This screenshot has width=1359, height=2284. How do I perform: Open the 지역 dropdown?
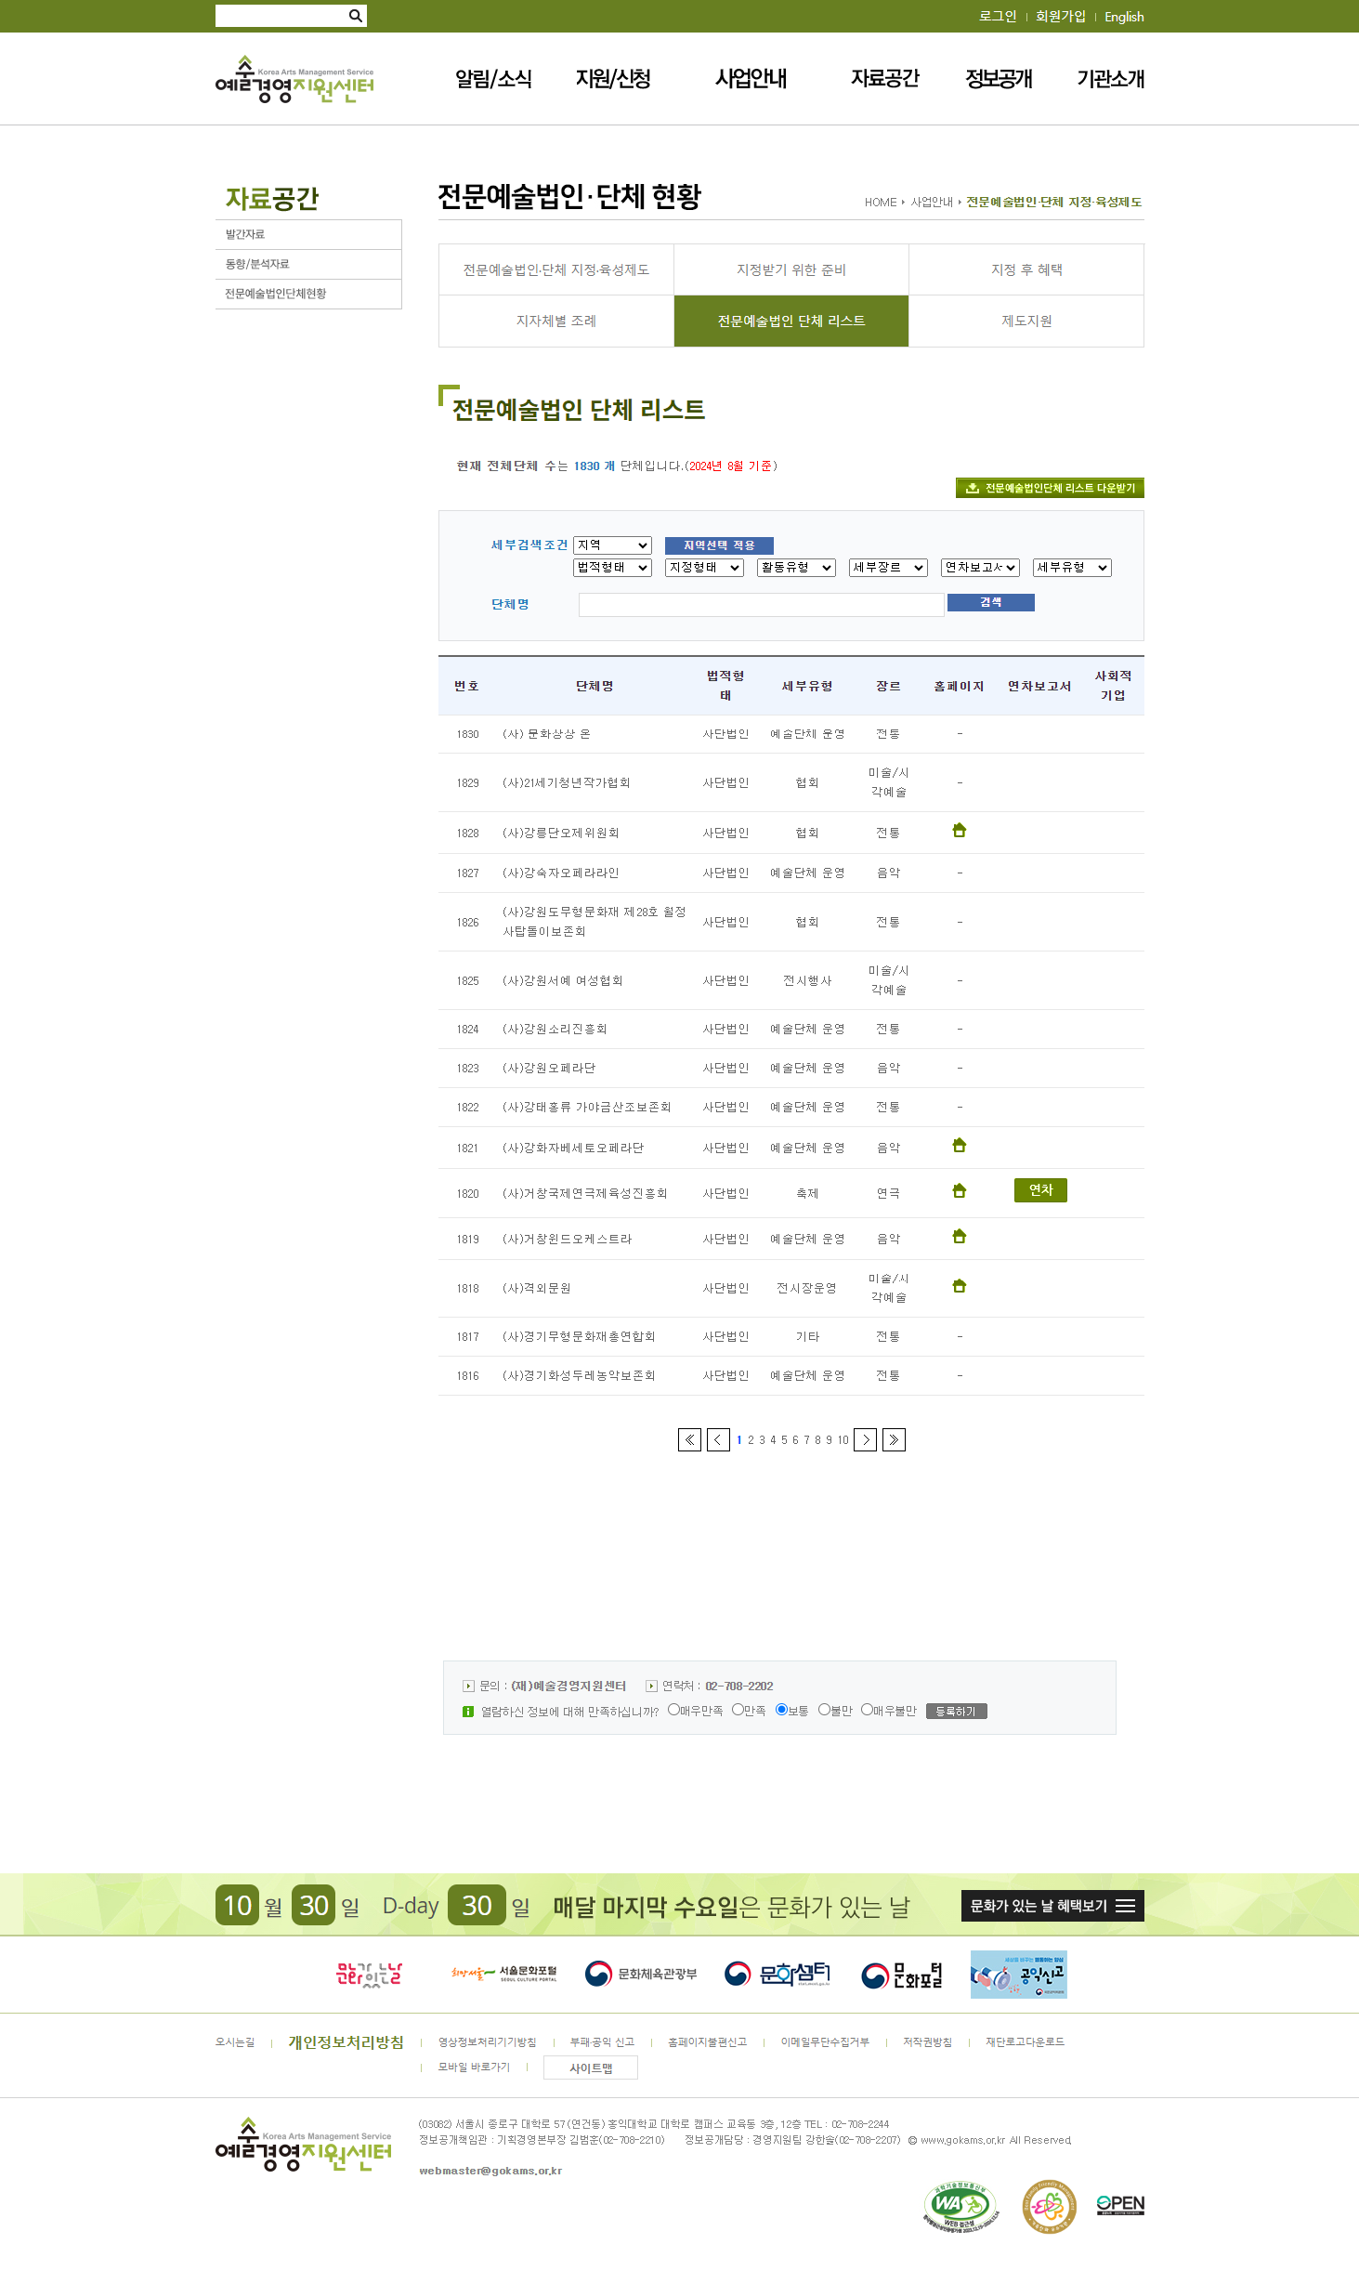coord(612,545)
